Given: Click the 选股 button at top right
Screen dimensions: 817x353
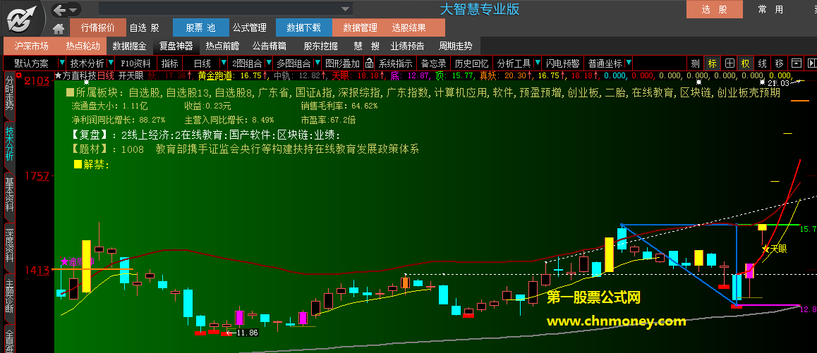Looking at the screenshot, I should pyautogui.click(x=715, y=9).
